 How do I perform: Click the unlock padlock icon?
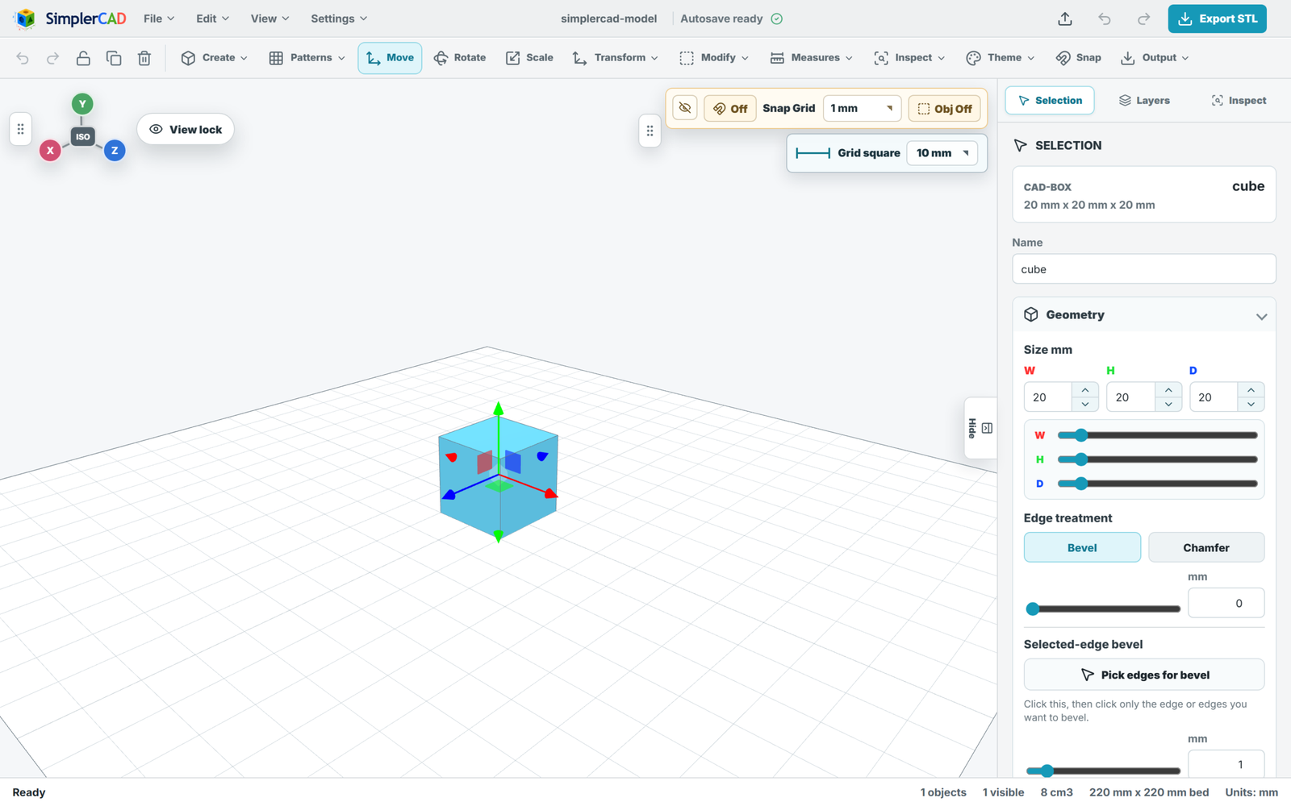point(83,58)
